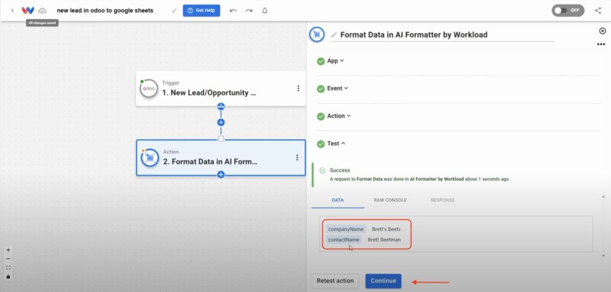The image size is (611, 292).
Task: Add a step after action 2
Action: tap(221, 175)
